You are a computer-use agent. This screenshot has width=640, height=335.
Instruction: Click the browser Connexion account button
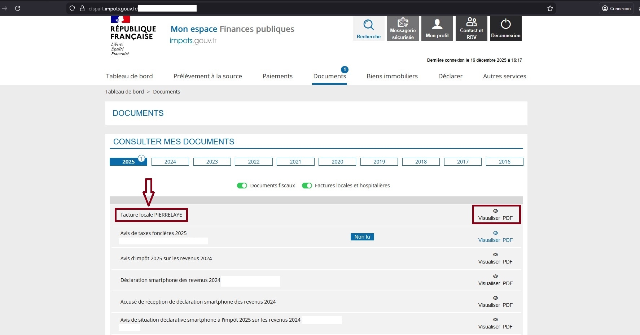pos(616,8)
